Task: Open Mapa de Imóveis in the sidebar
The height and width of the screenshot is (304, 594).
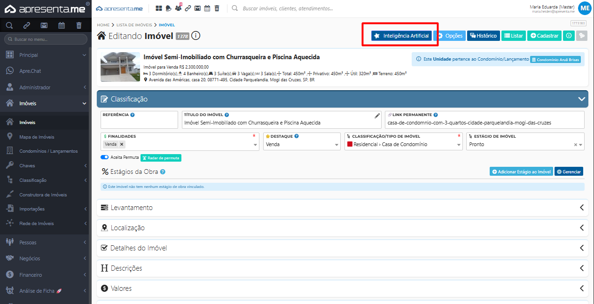Action: tap(37, 137)
